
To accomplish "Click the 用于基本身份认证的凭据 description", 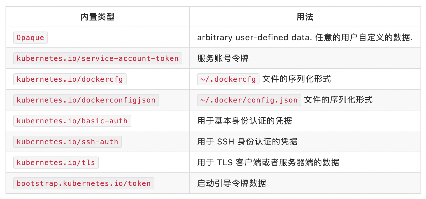I will tap(244, 121).
